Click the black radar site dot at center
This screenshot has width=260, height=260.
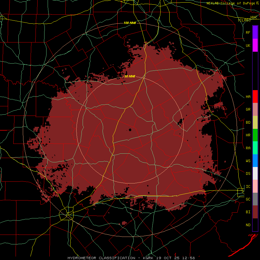tap(130, 130)
